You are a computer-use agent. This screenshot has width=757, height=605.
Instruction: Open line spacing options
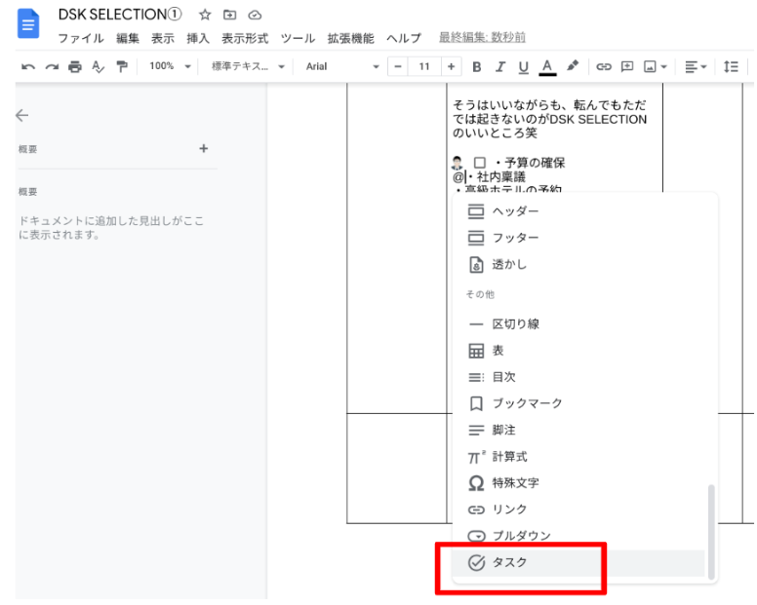pyautogui.click(x=731, y=66)
